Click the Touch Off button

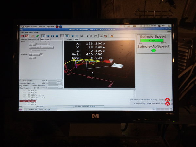47,47
